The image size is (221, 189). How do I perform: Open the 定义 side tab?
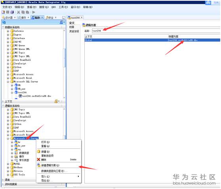tap(72, 23)
